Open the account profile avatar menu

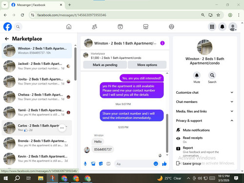click(233, 27)
